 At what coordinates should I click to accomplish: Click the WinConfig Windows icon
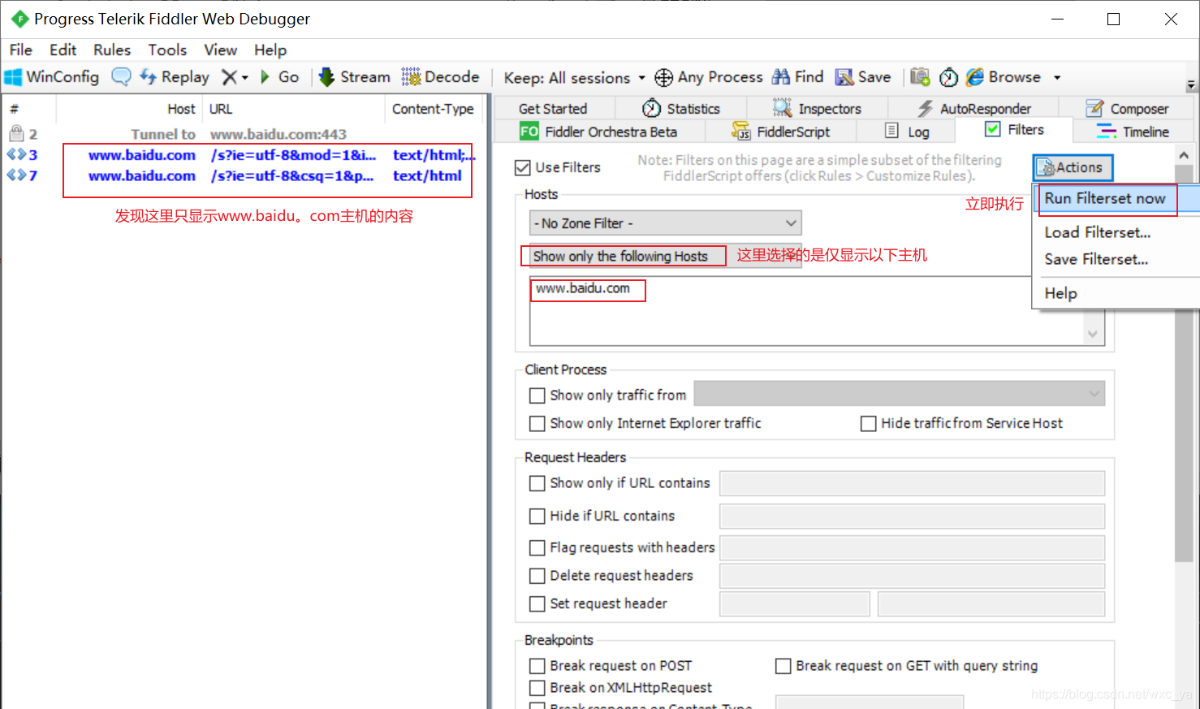coord(13,77)
